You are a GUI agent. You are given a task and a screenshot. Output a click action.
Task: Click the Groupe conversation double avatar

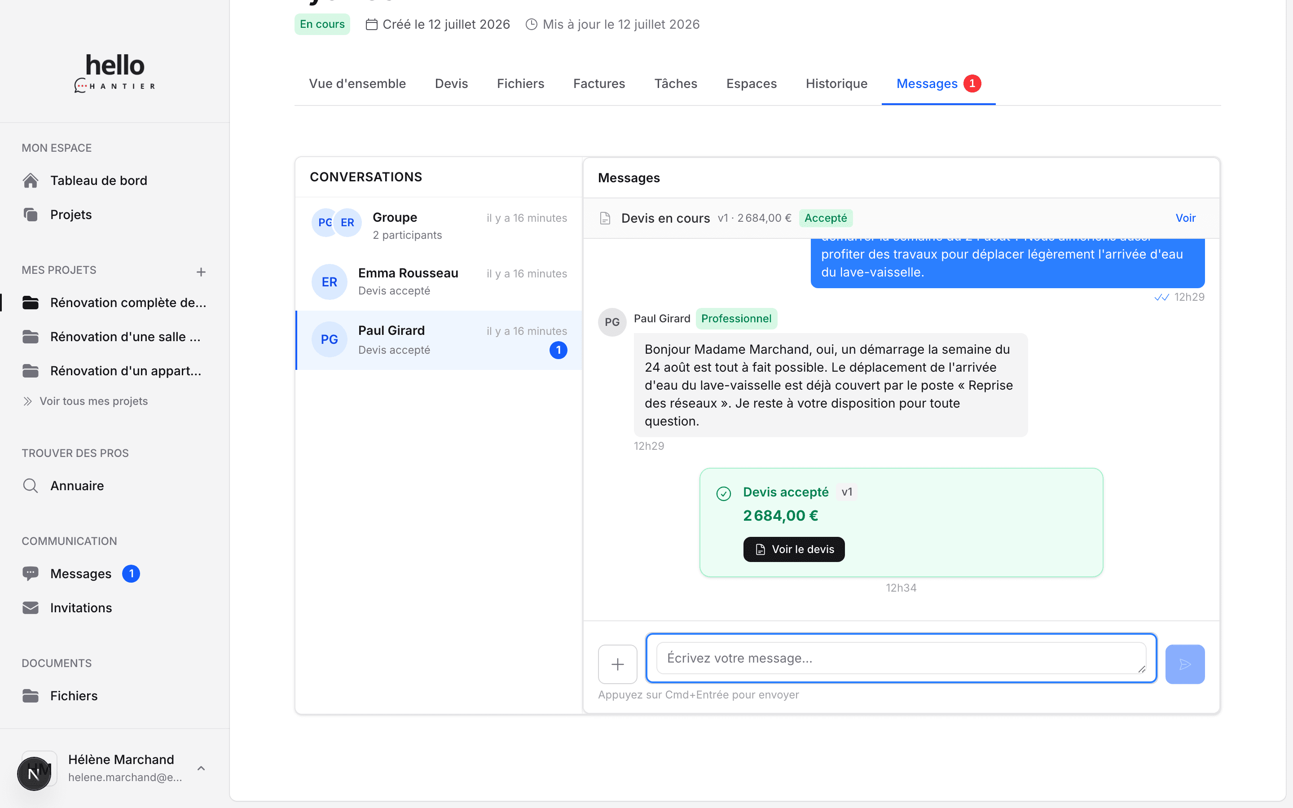[337, 222]
